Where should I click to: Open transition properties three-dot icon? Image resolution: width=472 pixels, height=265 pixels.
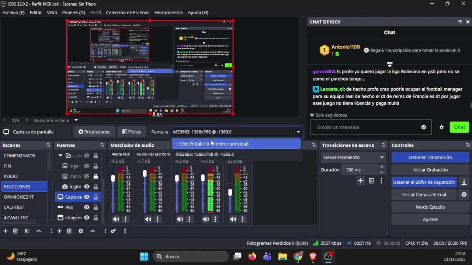[381, 181]
